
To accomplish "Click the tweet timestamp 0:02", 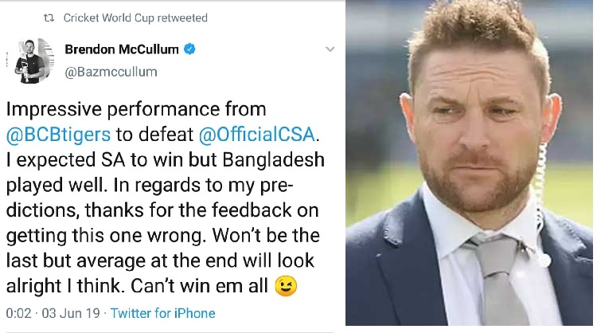I will pos(18,313).
